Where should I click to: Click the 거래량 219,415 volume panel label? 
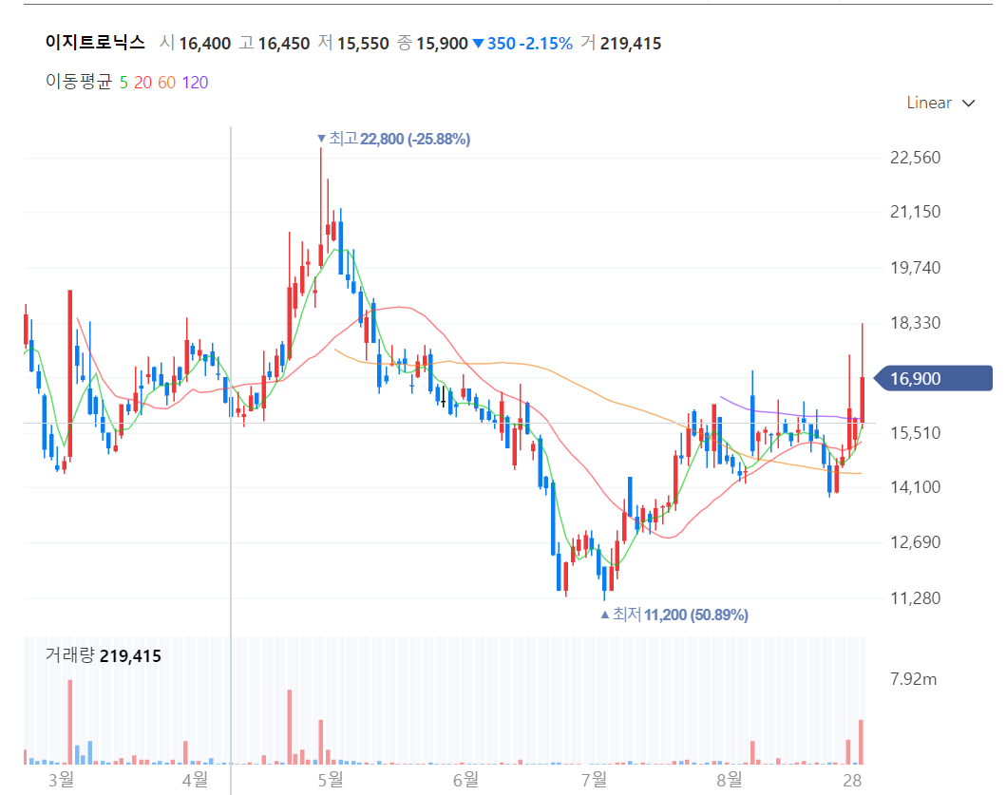tap(104, 655)
